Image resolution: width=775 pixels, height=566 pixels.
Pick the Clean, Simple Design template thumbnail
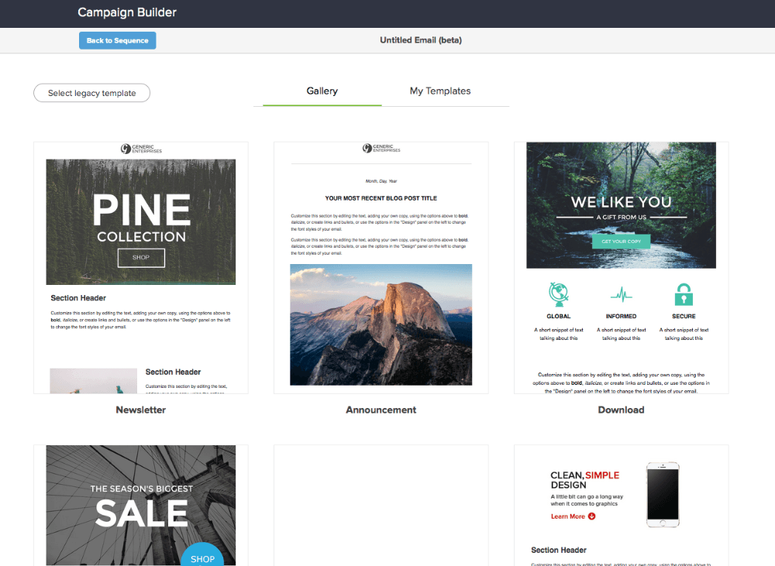coord(622,506)
